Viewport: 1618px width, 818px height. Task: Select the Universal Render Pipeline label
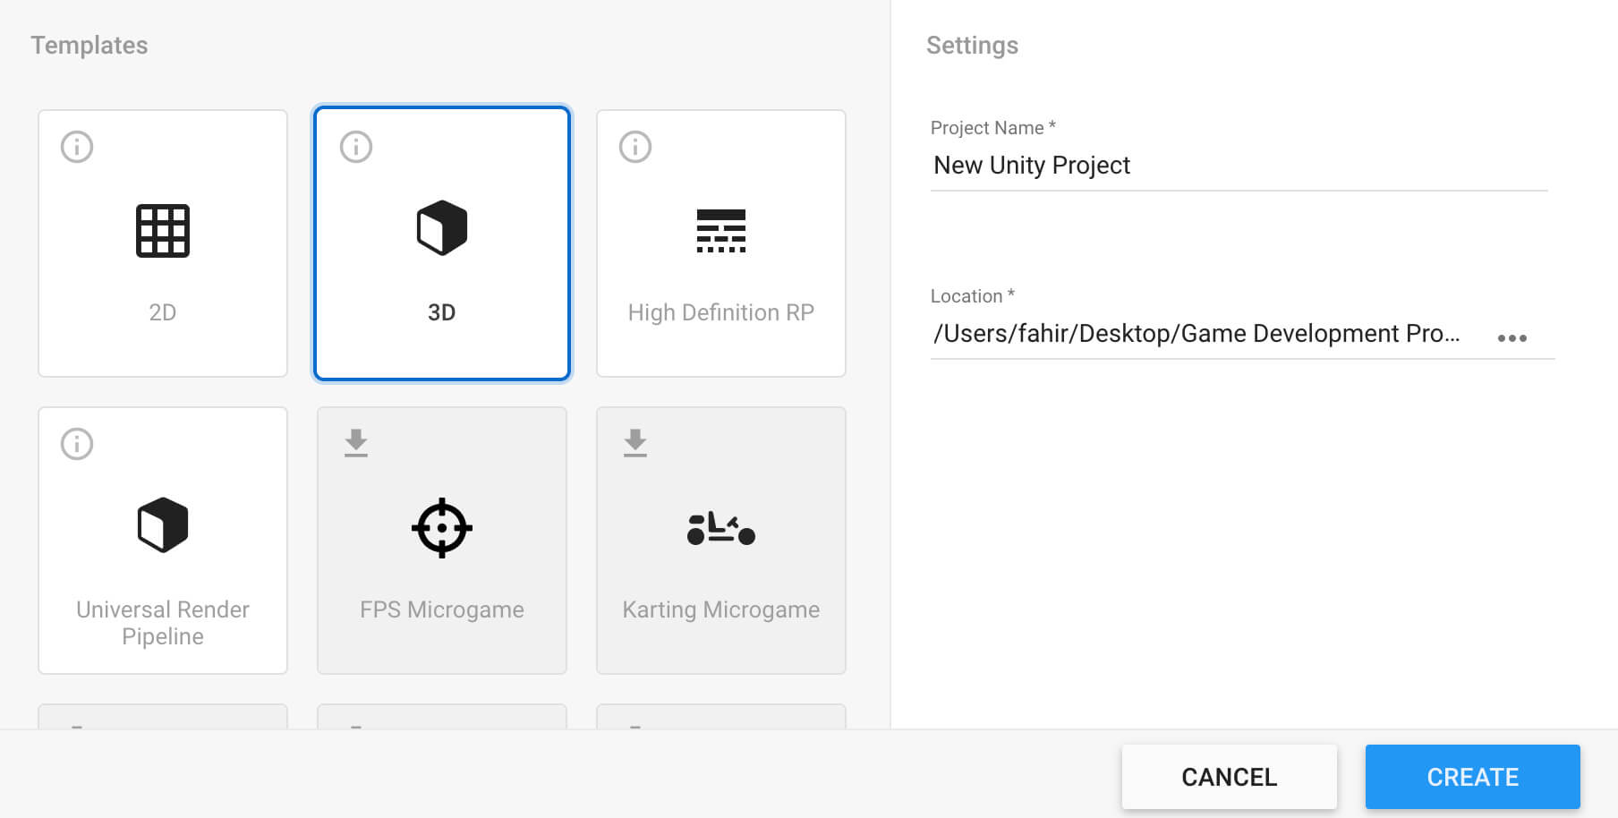pyautogui.click(x=163, y=623)
